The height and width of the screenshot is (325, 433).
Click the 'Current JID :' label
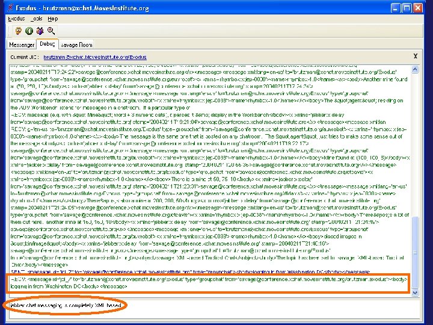[x=23, y=57]
